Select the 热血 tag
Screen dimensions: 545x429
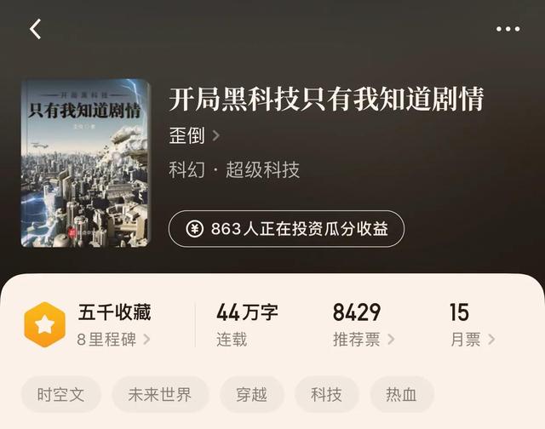(401, 395)
